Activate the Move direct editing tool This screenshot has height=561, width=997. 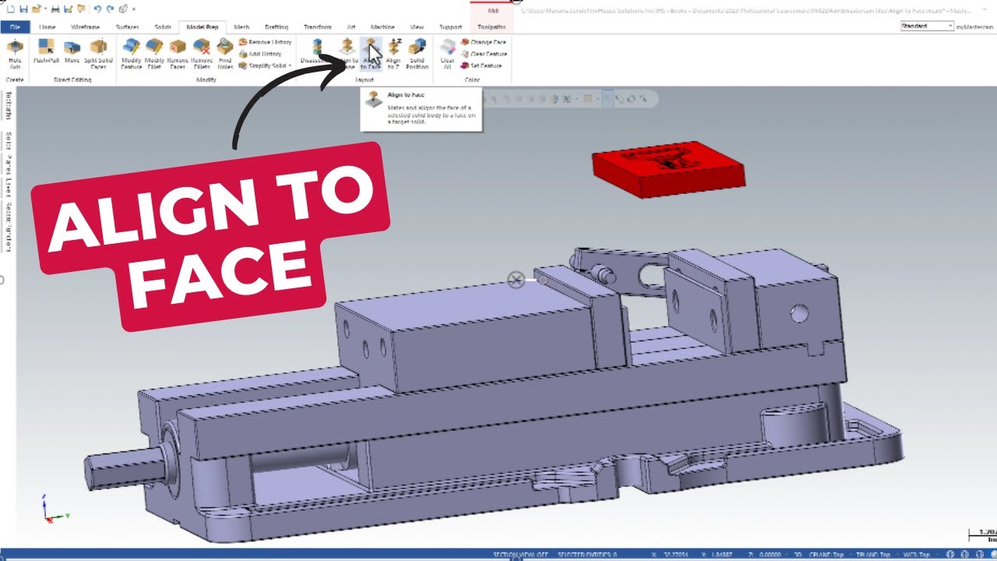point(72,52)
